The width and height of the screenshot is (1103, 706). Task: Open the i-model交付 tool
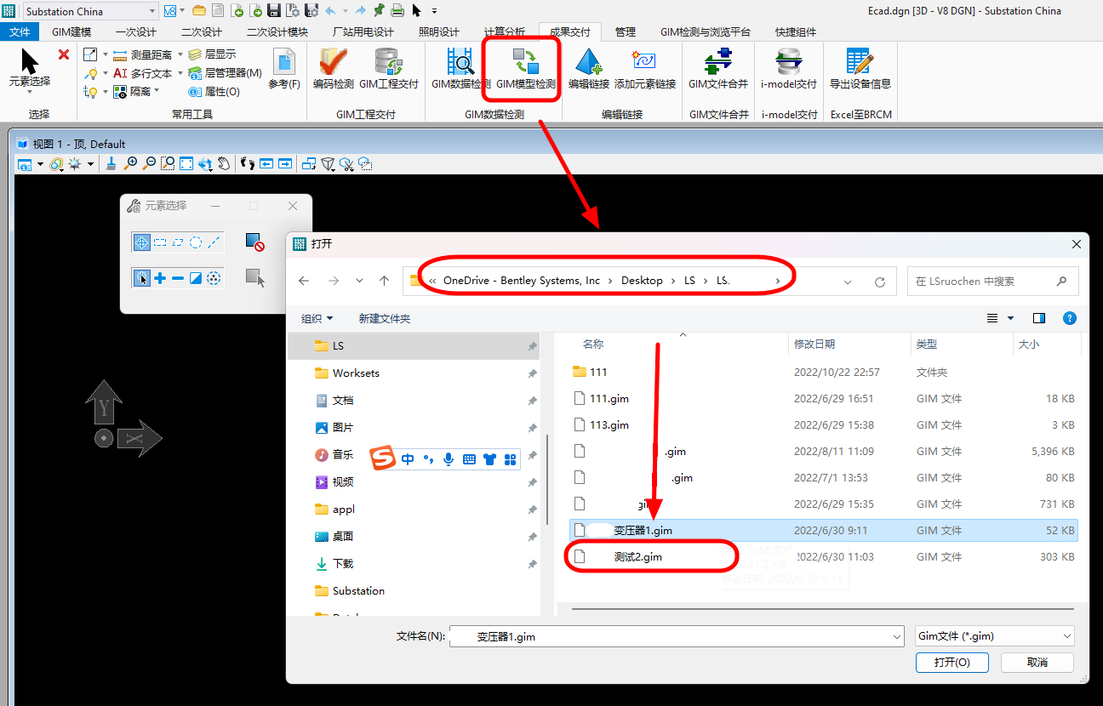[789, 69]
